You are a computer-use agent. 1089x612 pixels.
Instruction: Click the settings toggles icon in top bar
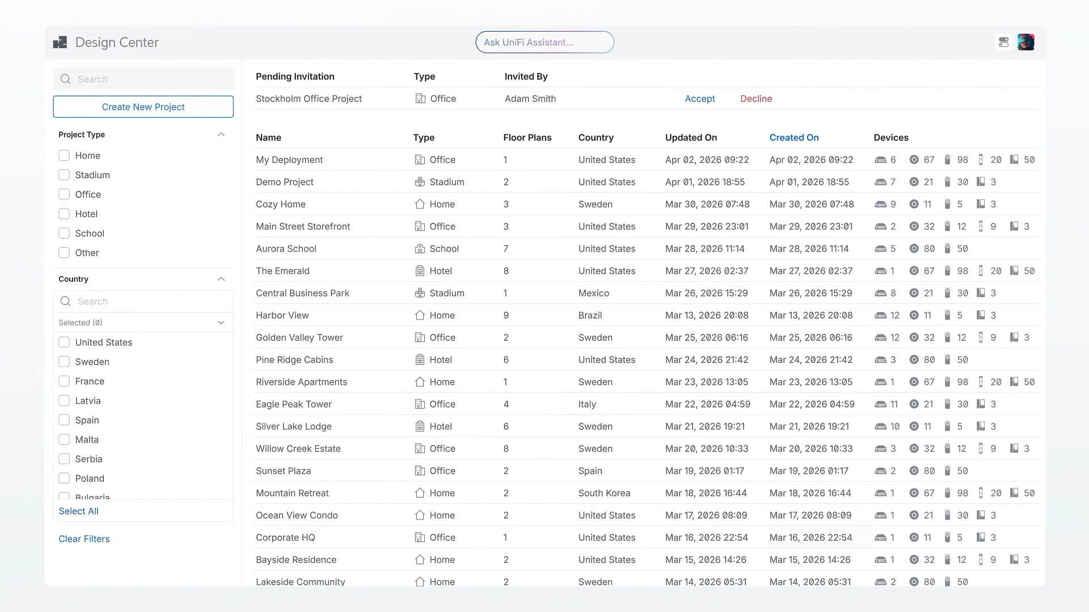click(x=1003, y=42)
